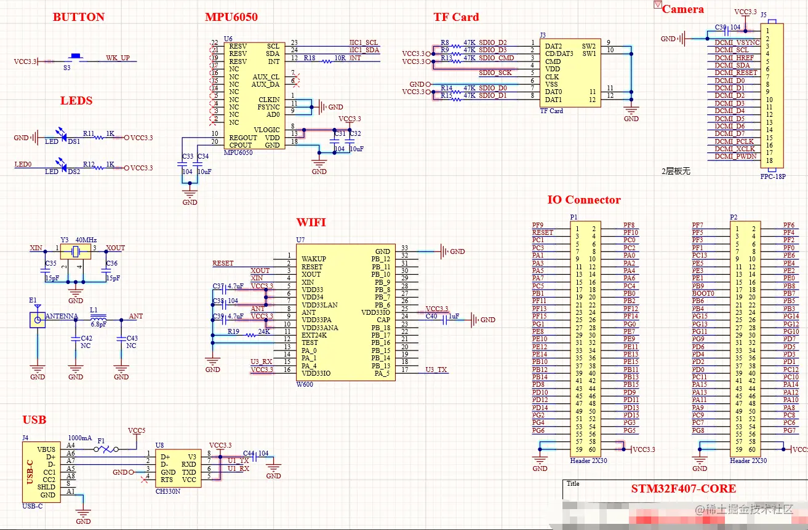Click the red MPU6050 section title
This screenshot has width=808, height=530.
click(231, 17)
